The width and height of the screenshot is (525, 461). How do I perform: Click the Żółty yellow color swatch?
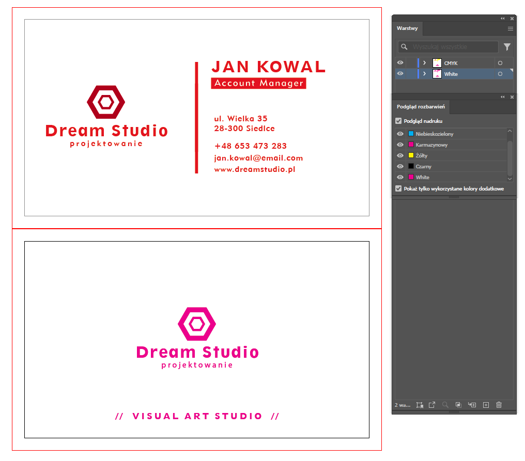(x=411, y=155)
